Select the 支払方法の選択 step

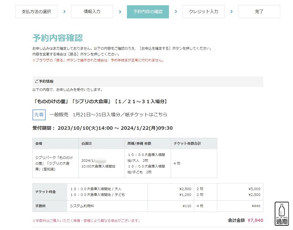(37, 11)
